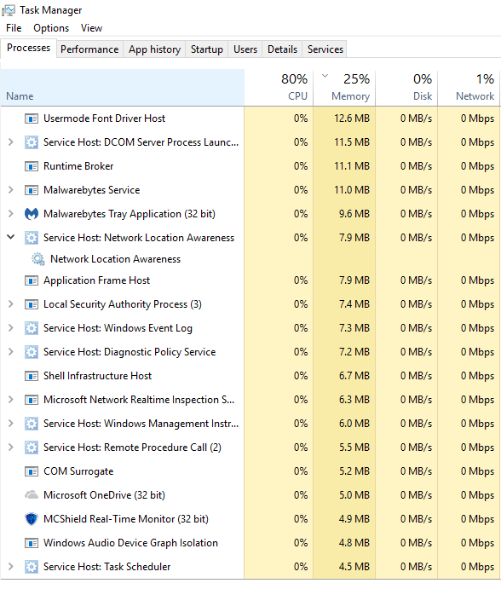Click the 4.5 MB memory value
Screen dimensions: 501x589
tap(354, 567)
